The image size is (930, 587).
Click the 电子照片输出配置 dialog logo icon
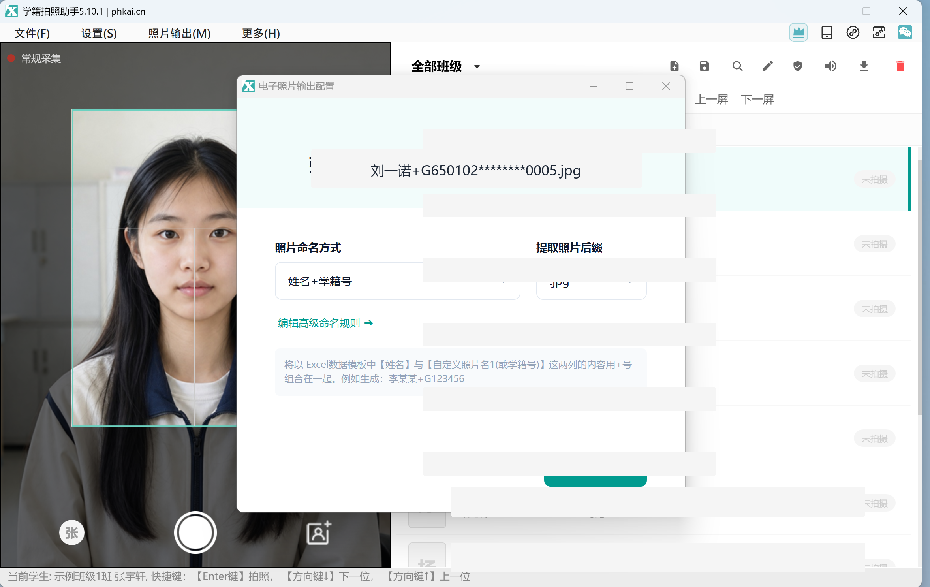(248, 86)
